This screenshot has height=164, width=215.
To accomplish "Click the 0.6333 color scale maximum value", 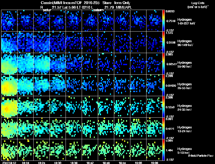I will pos(170,11).
